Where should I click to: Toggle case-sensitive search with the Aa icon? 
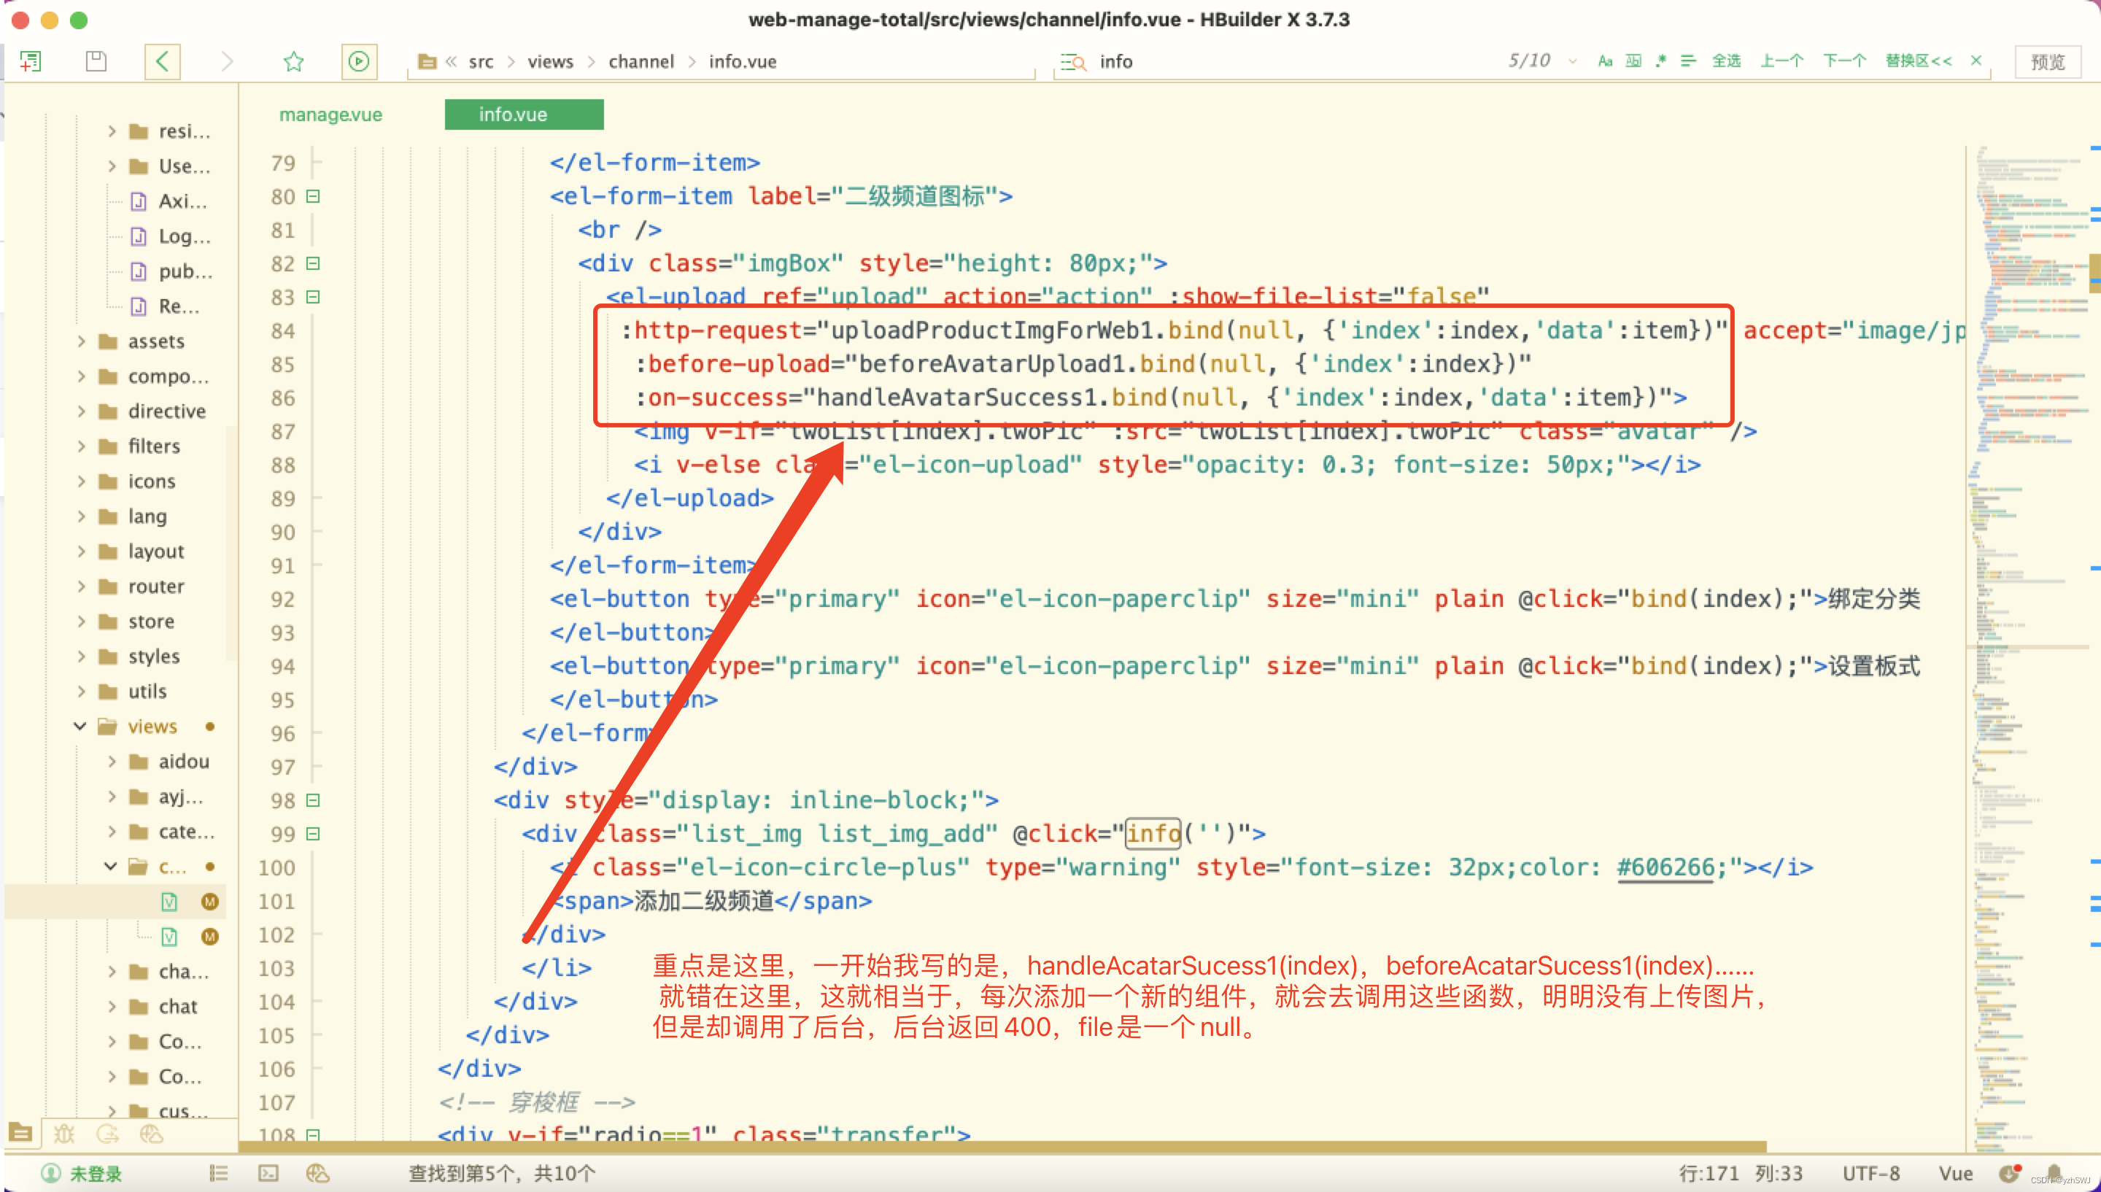pyautogui.click(x=1605, y=61)
